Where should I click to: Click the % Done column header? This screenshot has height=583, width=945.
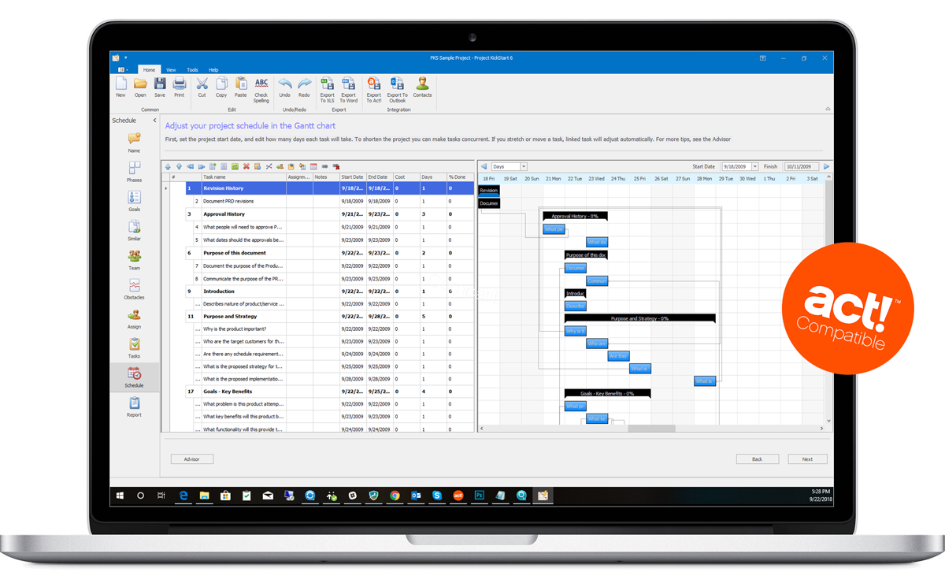click(x=461, y=177)
